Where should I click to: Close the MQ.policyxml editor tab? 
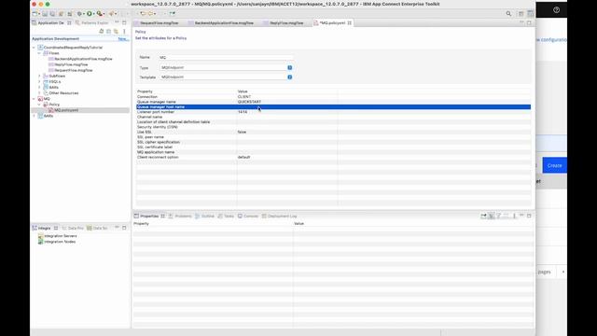click(x=350, y=22)
